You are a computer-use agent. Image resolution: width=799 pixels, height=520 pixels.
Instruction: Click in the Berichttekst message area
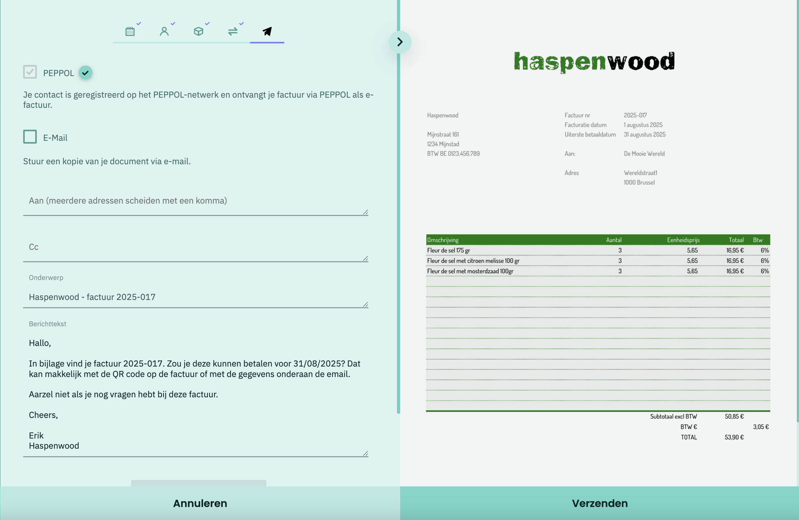point(196,394)
